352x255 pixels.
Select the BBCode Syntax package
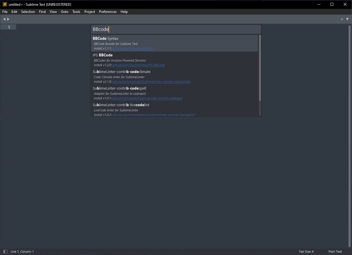click(x=175, y=43)
